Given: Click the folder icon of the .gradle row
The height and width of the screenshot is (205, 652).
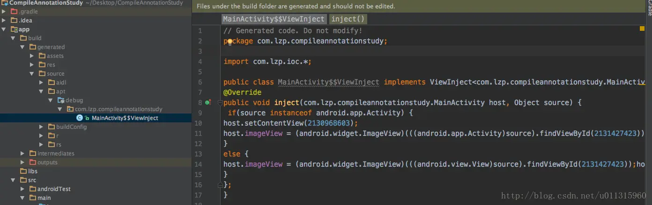Looking at the screenshot, I should 14,11.
